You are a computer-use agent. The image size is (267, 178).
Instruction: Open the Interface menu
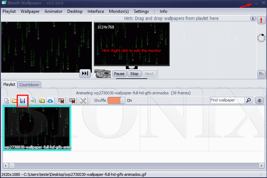click(96, 11)
